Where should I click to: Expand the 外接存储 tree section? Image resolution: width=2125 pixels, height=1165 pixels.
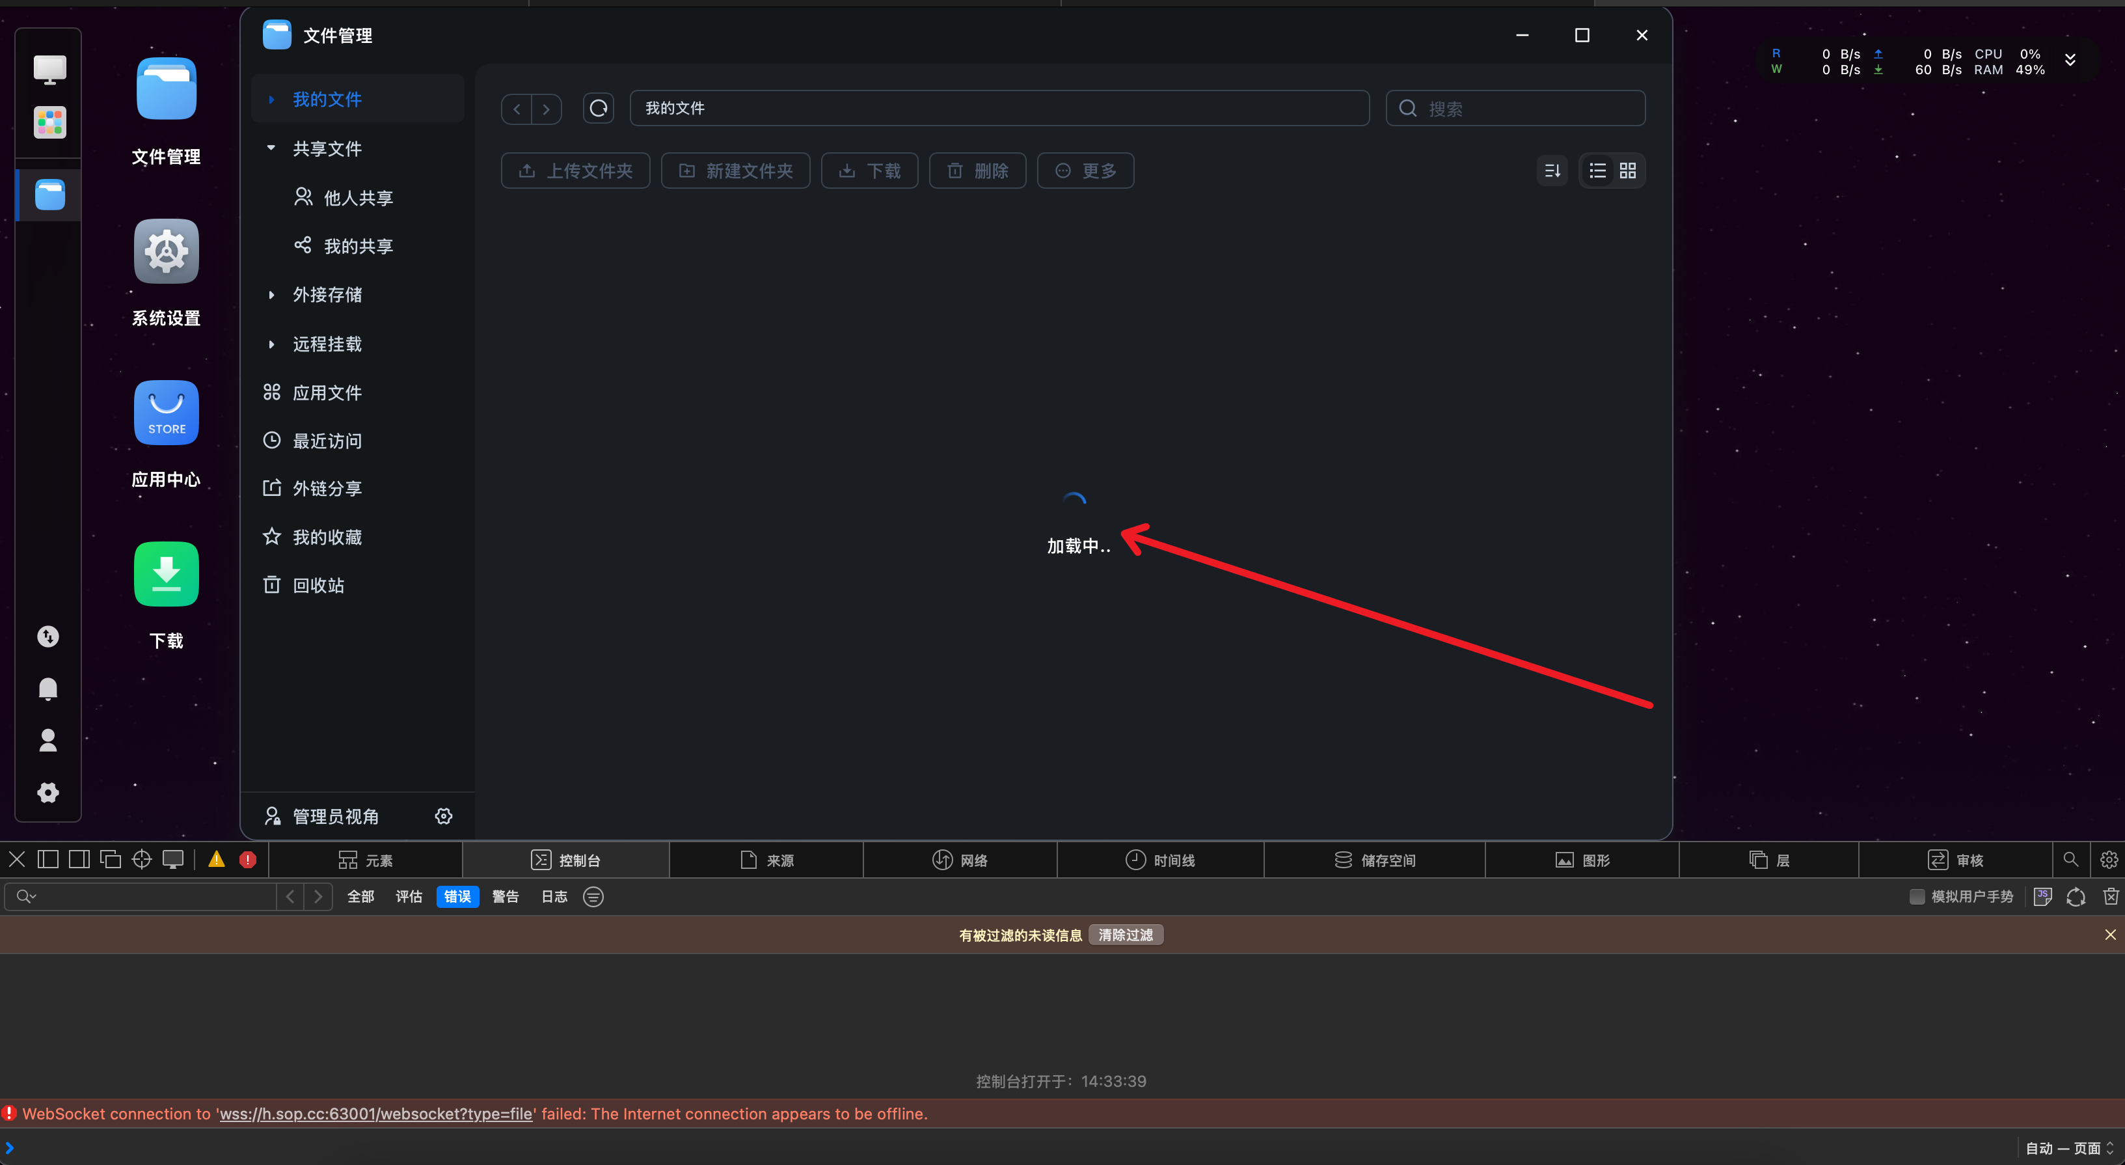271,295
